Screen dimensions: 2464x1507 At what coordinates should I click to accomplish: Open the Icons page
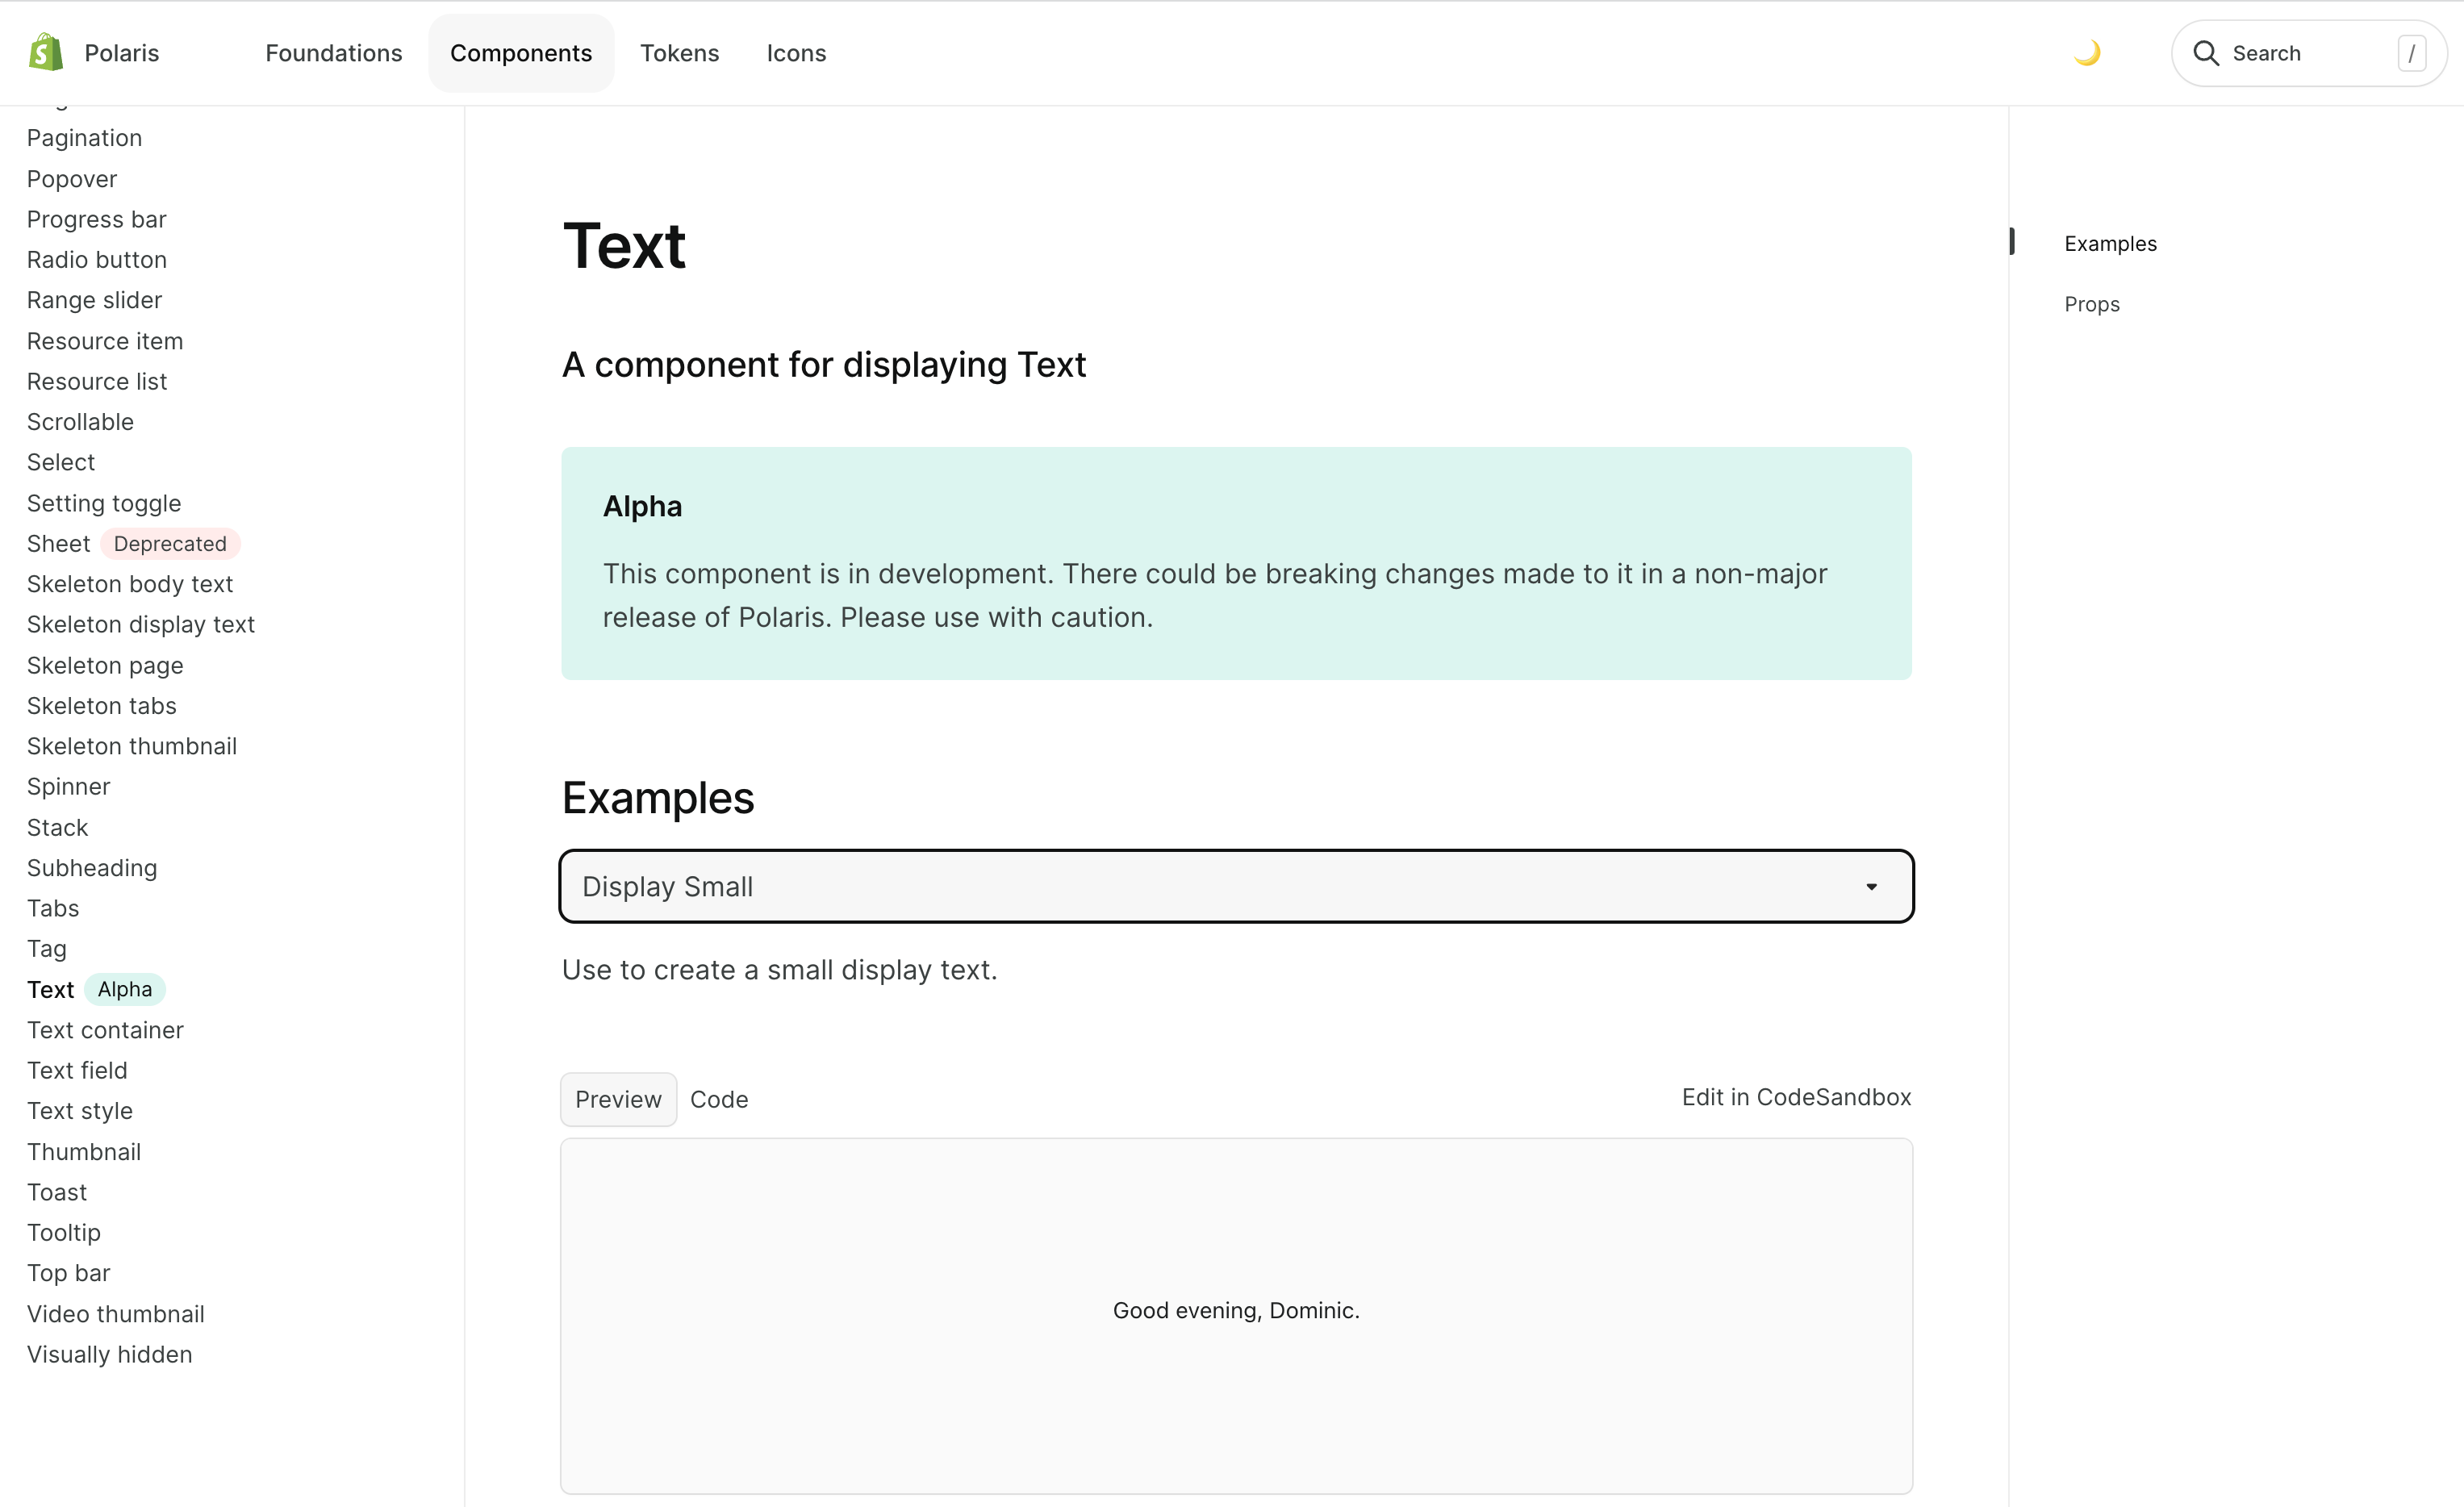pos(796,53)
